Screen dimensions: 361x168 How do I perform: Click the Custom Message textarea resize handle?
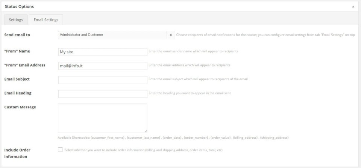coord(145,131)
